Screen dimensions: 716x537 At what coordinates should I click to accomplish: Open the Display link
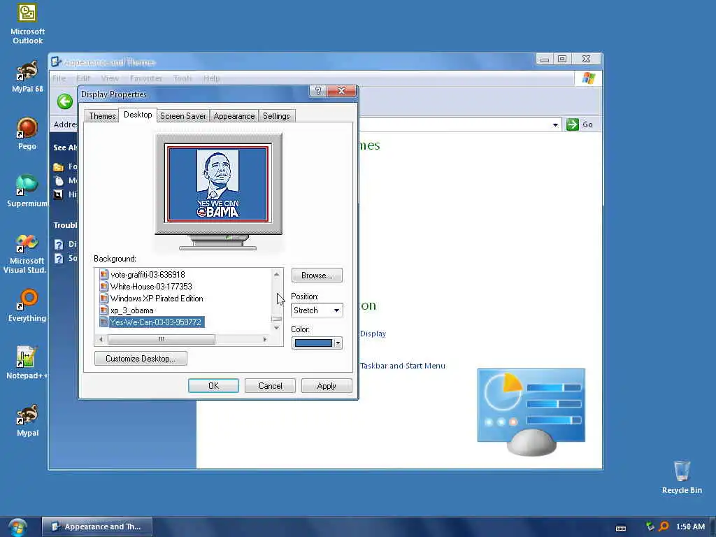[373, 334]
